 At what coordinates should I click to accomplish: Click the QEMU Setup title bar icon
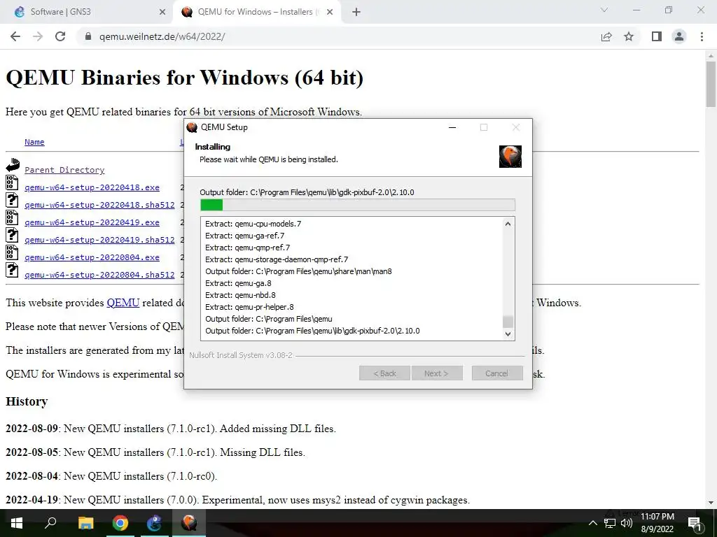tap(192, 127)
